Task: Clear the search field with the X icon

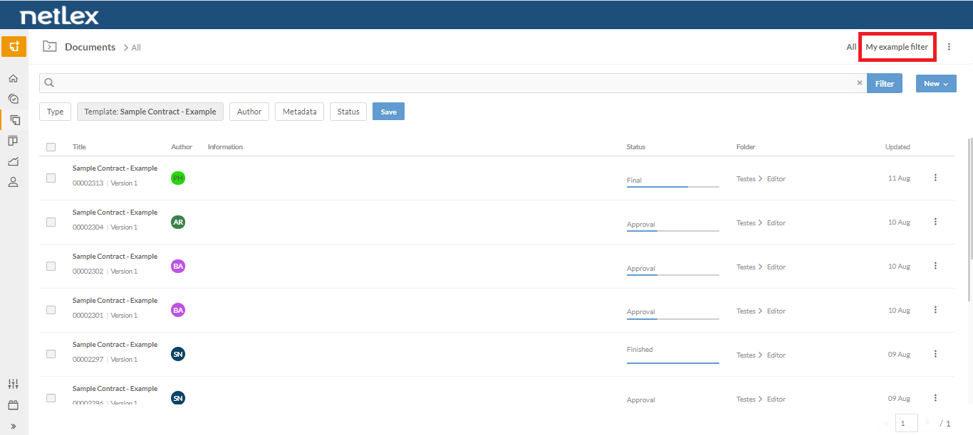Action: tap(859, 83)
